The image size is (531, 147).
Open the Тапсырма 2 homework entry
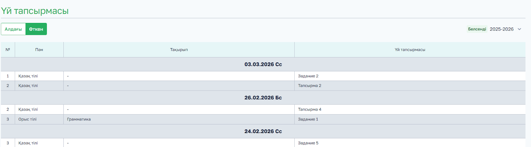pyautogui.click(x=310, y=86)
